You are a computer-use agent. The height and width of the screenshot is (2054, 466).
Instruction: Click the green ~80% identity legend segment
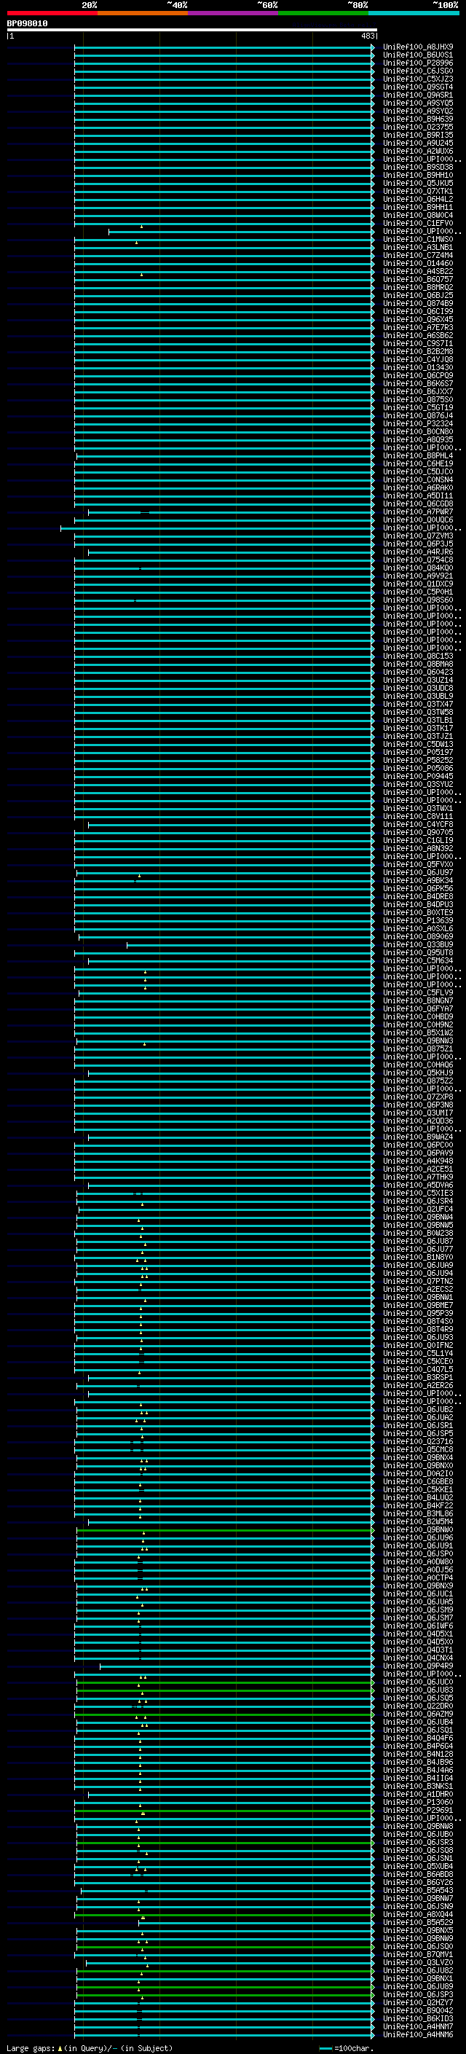click(323, 13)
